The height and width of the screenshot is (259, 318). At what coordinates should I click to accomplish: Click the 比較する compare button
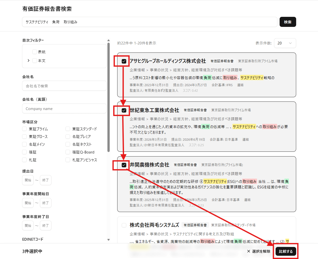click(286, 251)
